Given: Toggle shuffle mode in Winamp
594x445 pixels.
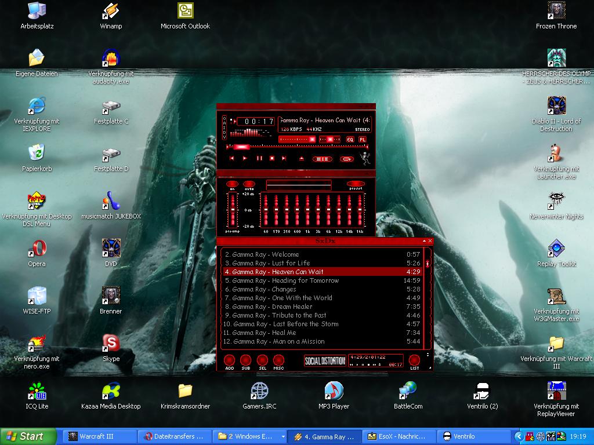Looking at the screenshot, I should [322, 159].
